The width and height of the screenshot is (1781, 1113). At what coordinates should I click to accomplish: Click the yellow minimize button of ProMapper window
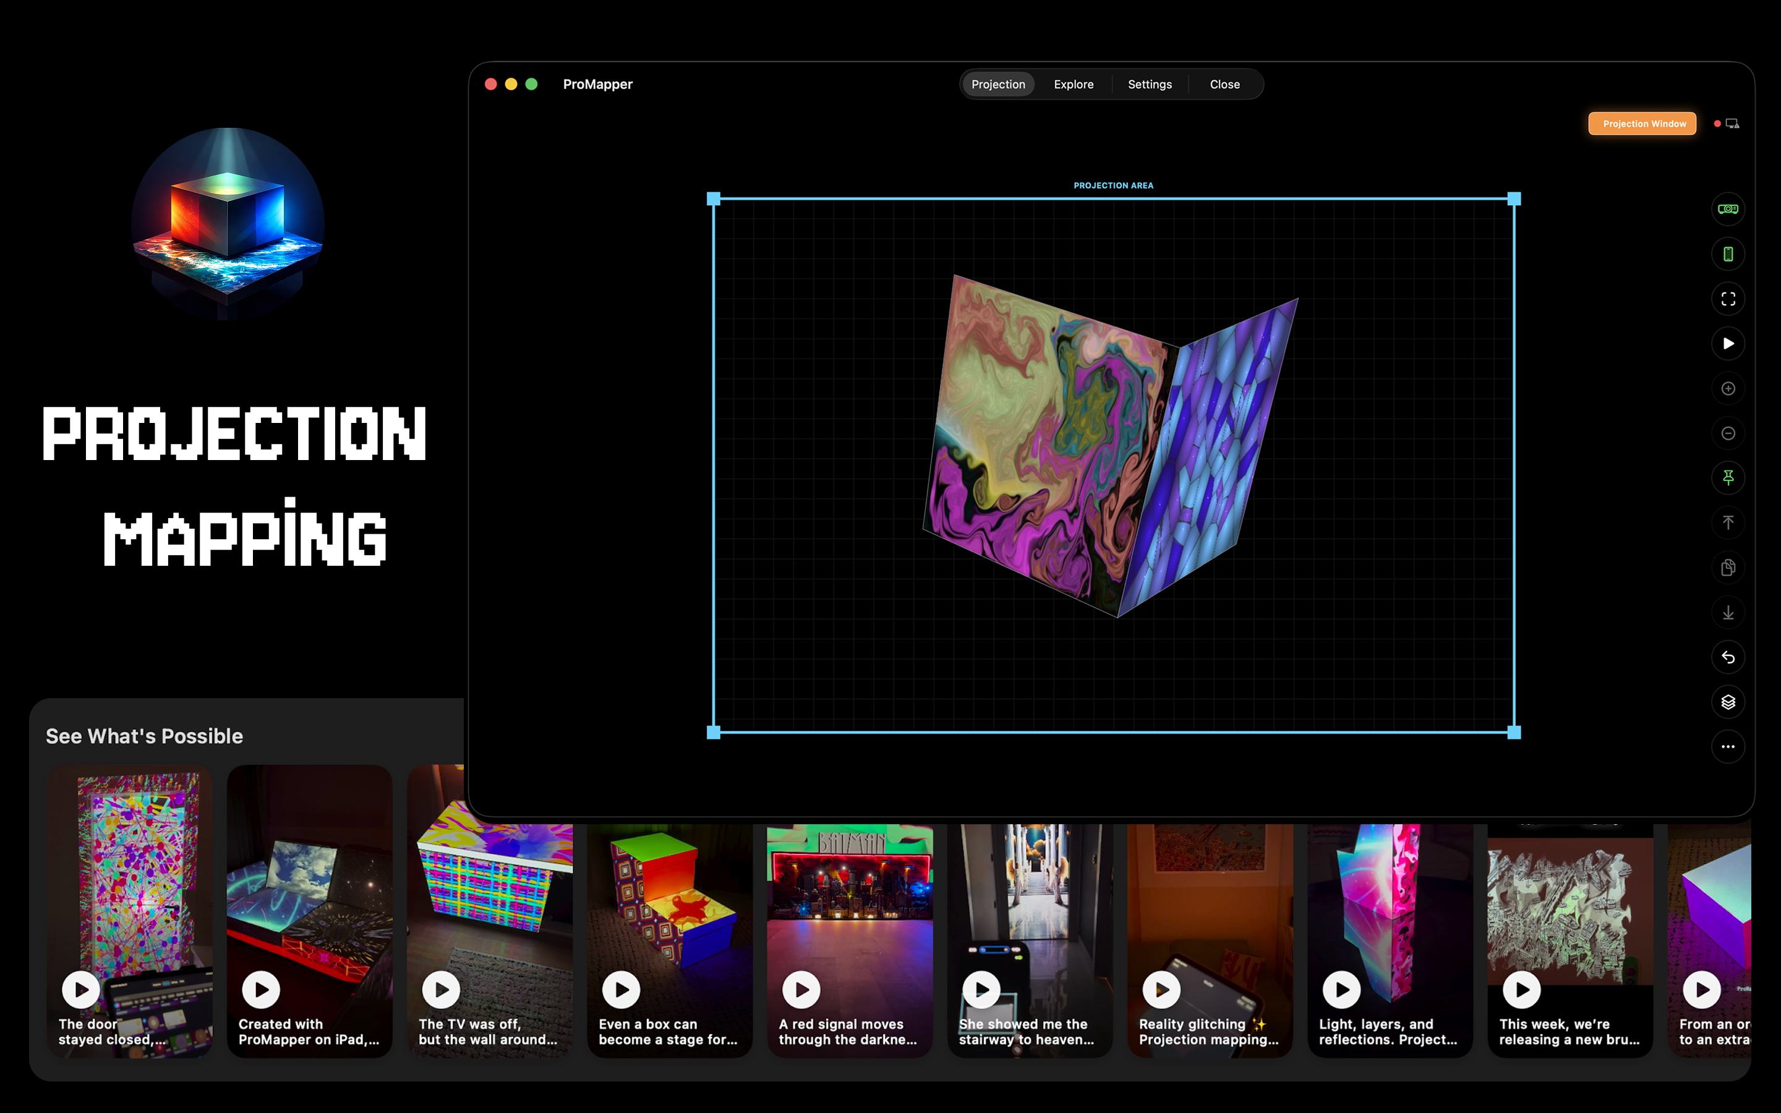pyautogui.click(x=511, y=84)
